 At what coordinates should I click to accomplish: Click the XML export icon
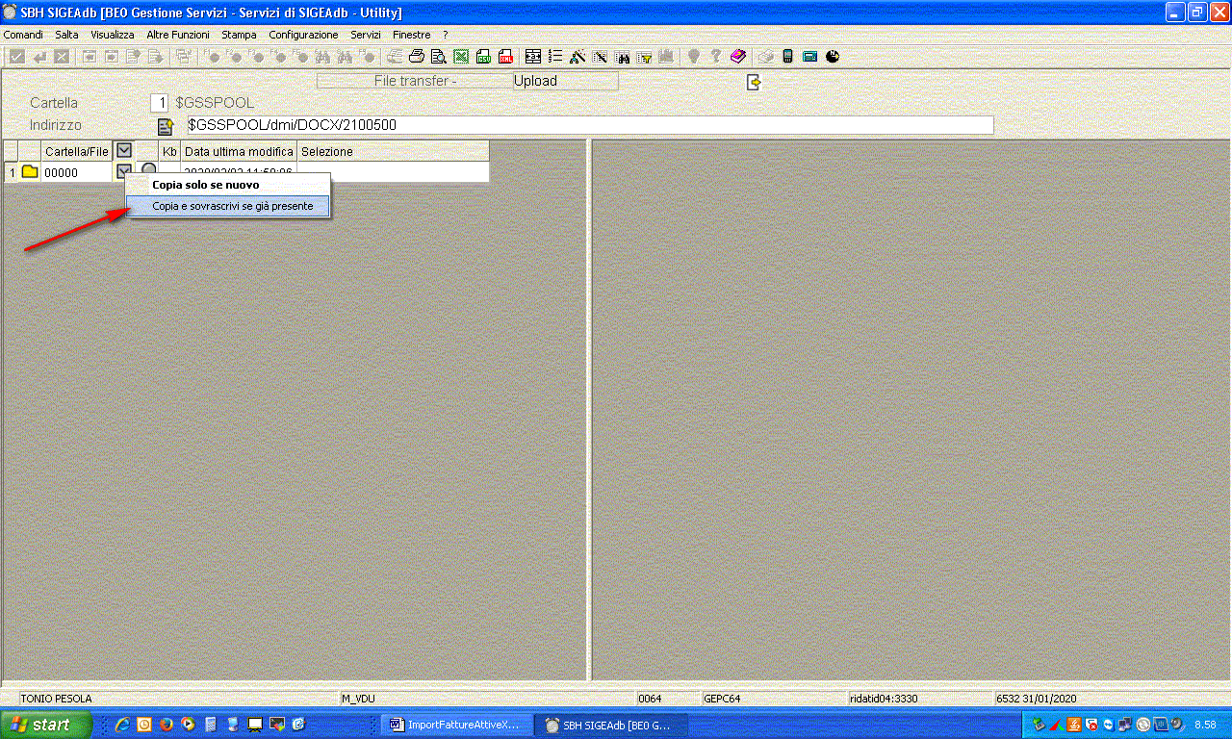(x=505, y=57)
